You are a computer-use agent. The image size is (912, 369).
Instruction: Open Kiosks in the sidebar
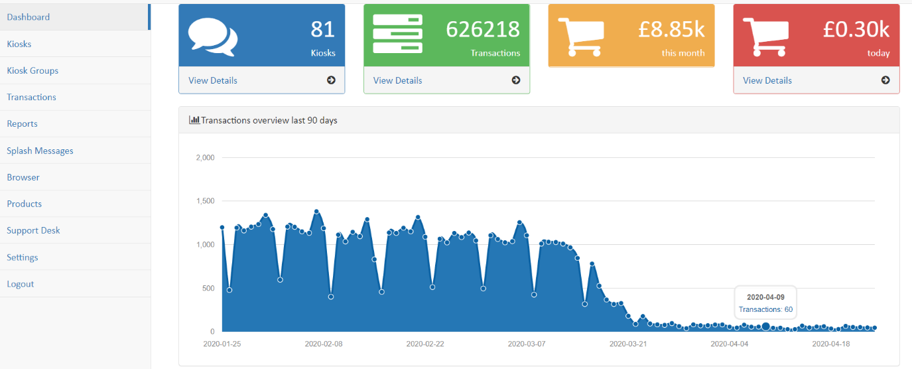pos(75,44)
